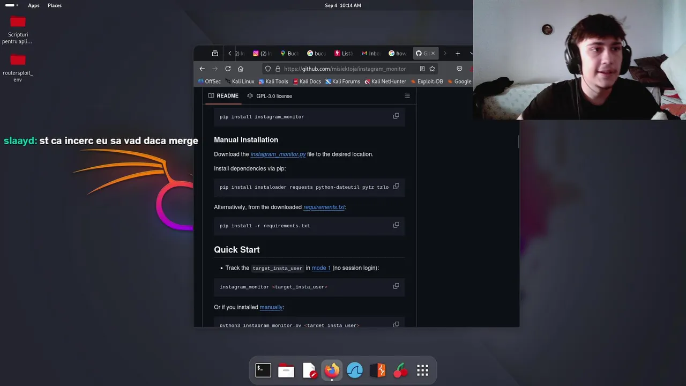686x386 pixels.
Task: Go to the browser home page
Action: pyautogui.click(x=241, y=69)
